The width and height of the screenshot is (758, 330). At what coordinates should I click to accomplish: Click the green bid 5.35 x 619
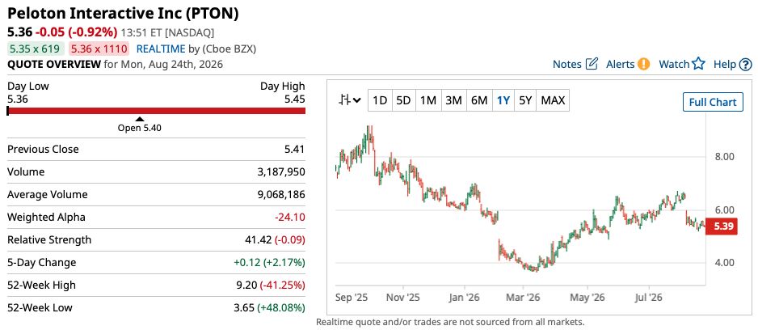36,49
